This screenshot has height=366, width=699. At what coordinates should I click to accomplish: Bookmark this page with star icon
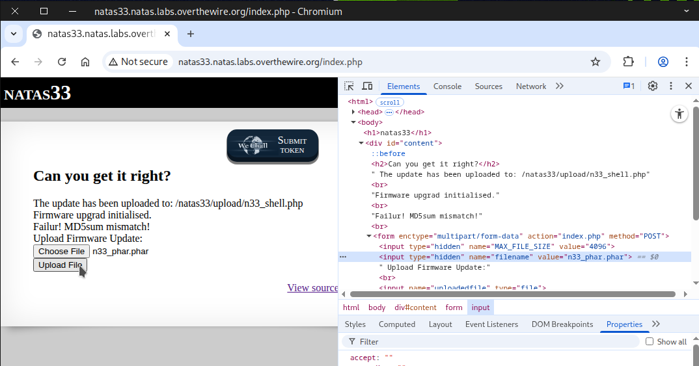point(595,62)
